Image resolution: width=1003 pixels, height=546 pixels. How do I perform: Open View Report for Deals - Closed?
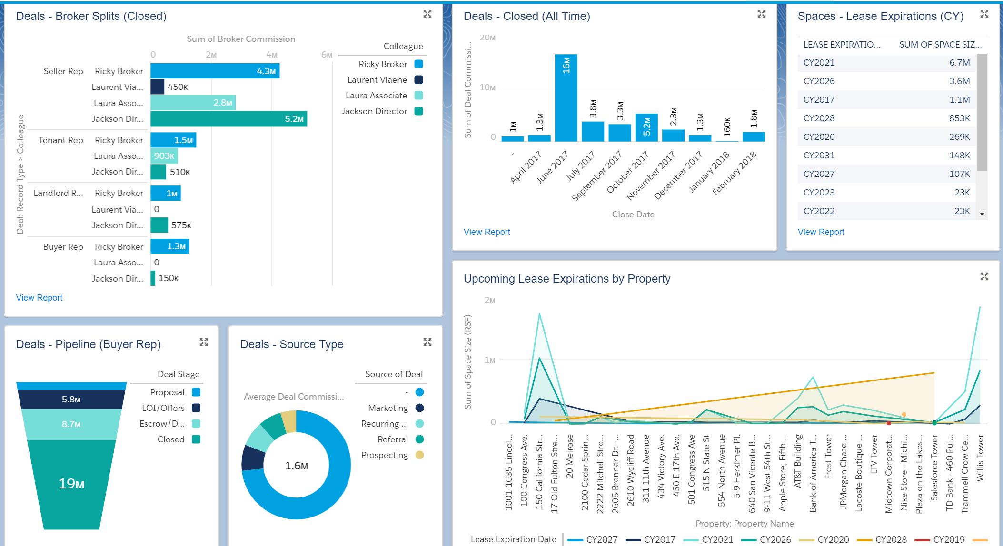pos(487,232)
